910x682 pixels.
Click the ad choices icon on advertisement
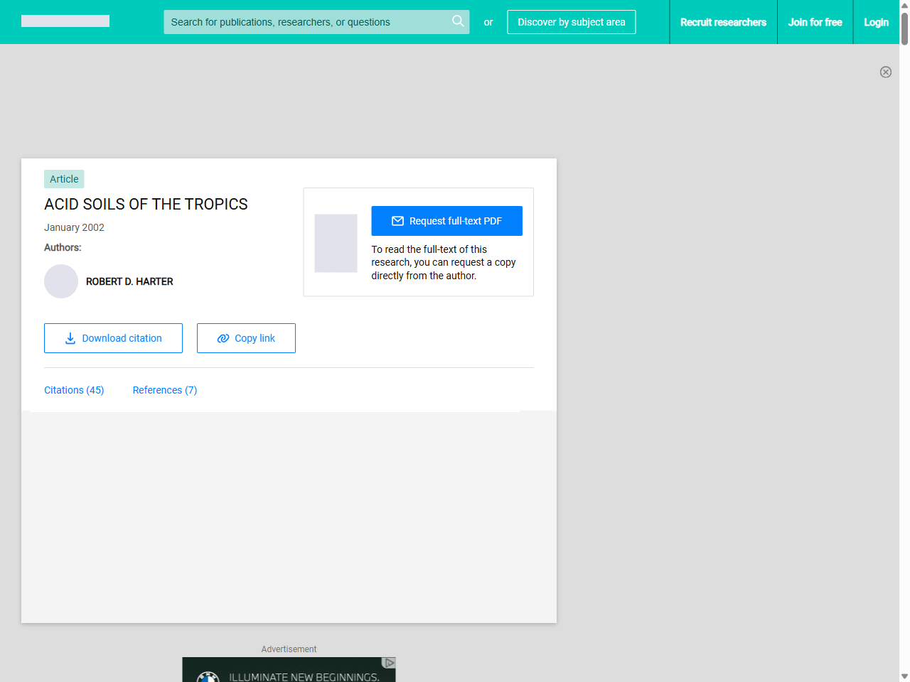pyautogui.click(x=389, y=663)
